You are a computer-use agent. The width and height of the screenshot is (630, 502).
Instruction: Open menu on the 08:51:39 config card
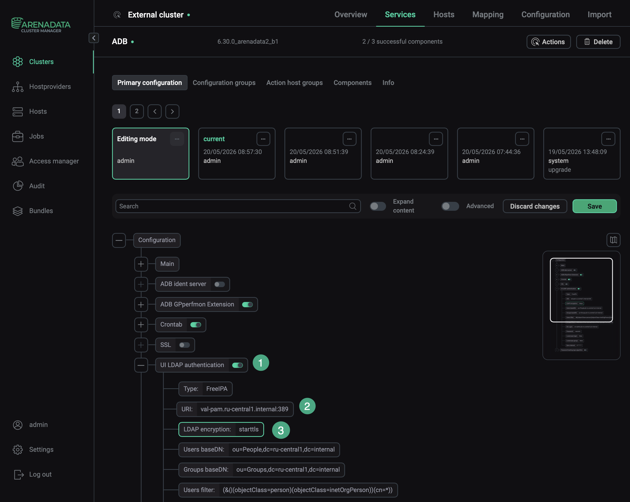349,139
